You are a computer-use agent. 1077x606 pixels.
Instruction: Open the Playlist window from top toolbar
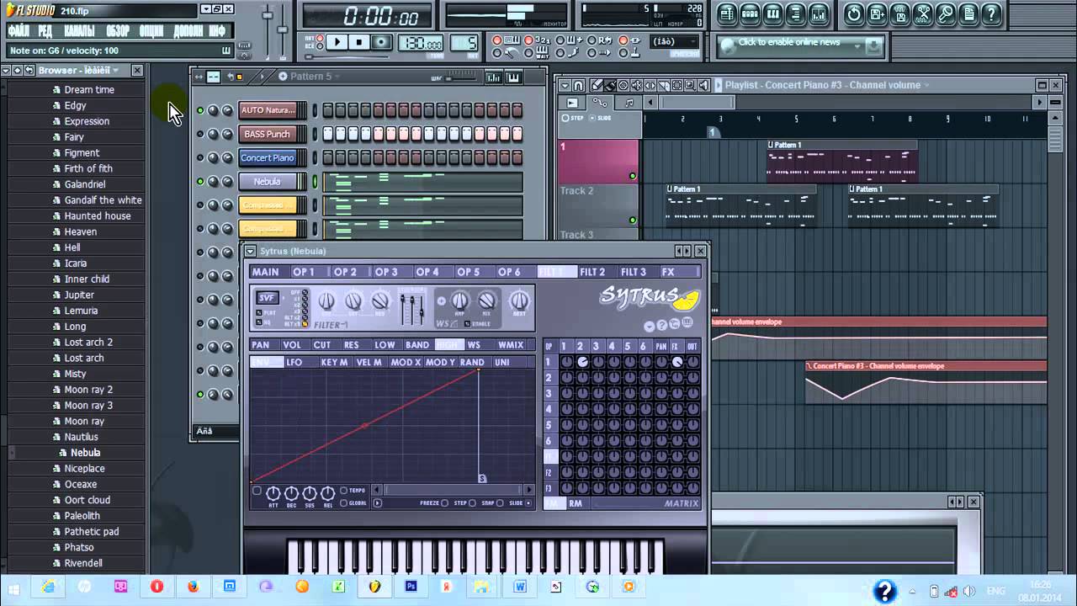click(x=727, y=13)
